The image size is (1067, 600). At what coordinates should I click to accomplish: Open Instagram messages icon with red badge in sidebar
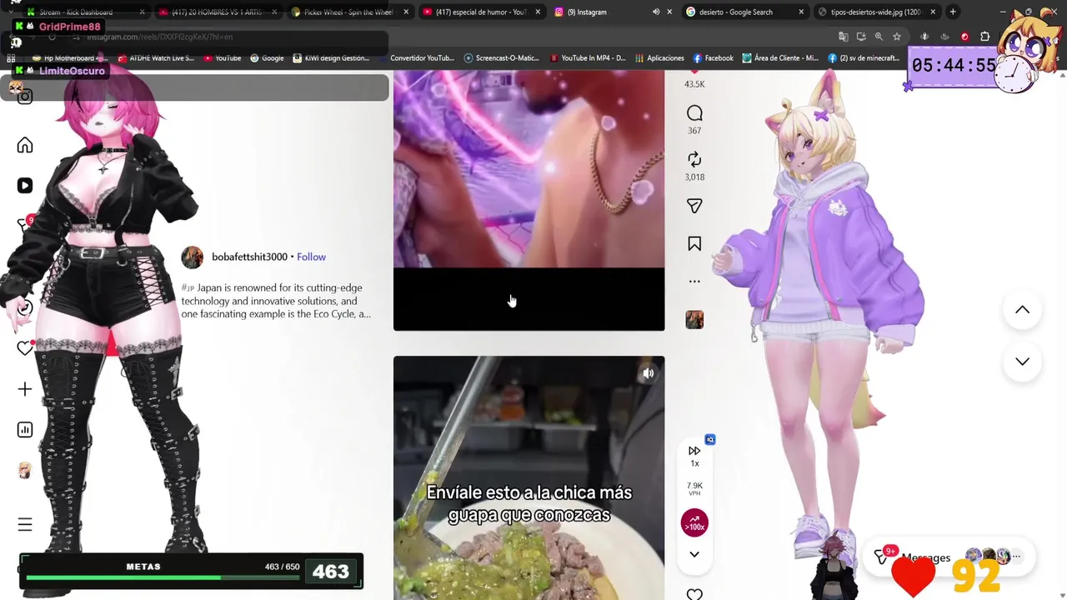coord(25,225)
